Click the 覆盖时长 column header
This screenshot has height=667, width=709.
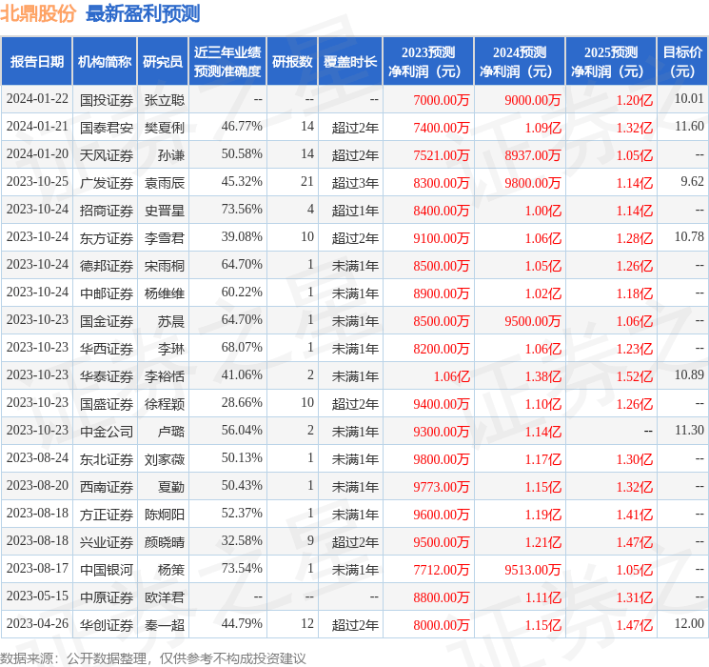tap(350, 61)
